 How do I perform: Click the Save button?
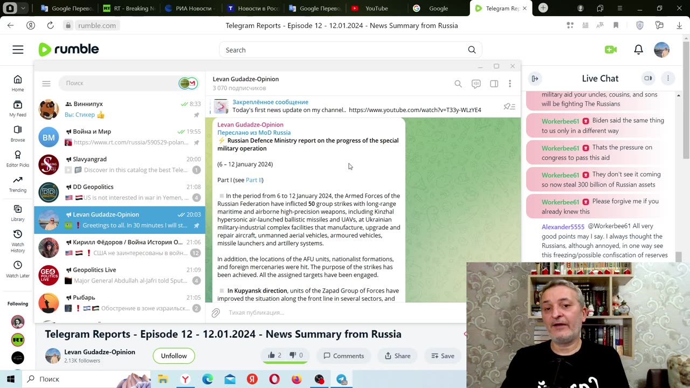pyautogui.click(x=443, y=356)
